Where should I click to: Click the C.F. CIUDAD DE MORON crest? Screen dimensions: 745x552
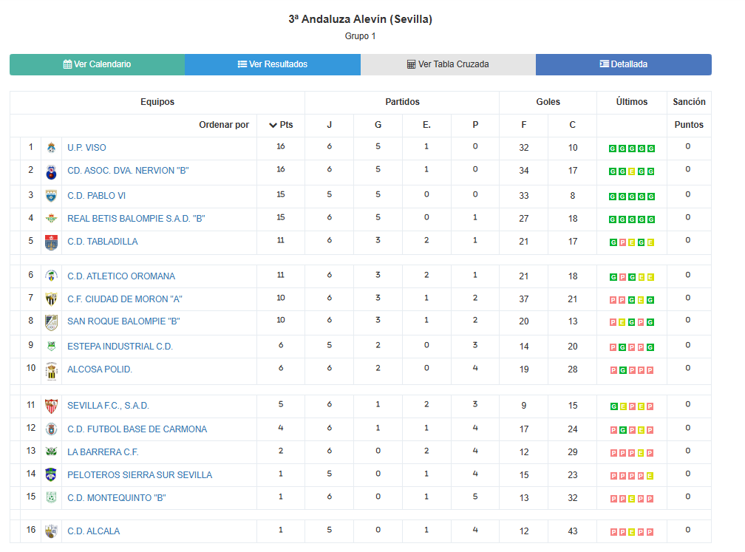pyautogui.click(x=51, y=299)
